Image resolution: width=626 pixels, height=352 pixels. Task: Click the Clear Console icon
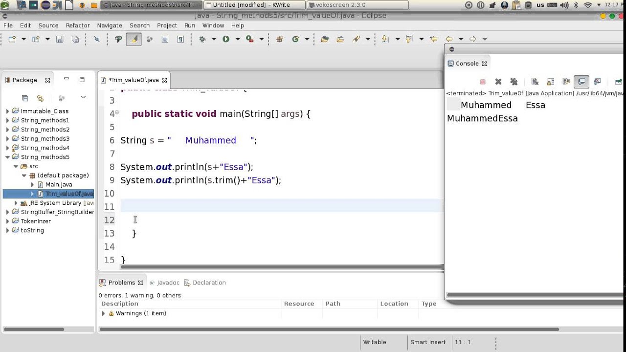click(x=535, y=82)
